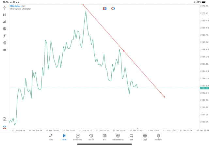Tap the red-blue trade panel icon
This screenshot has height=146, width=209.
tap(104, 8)
